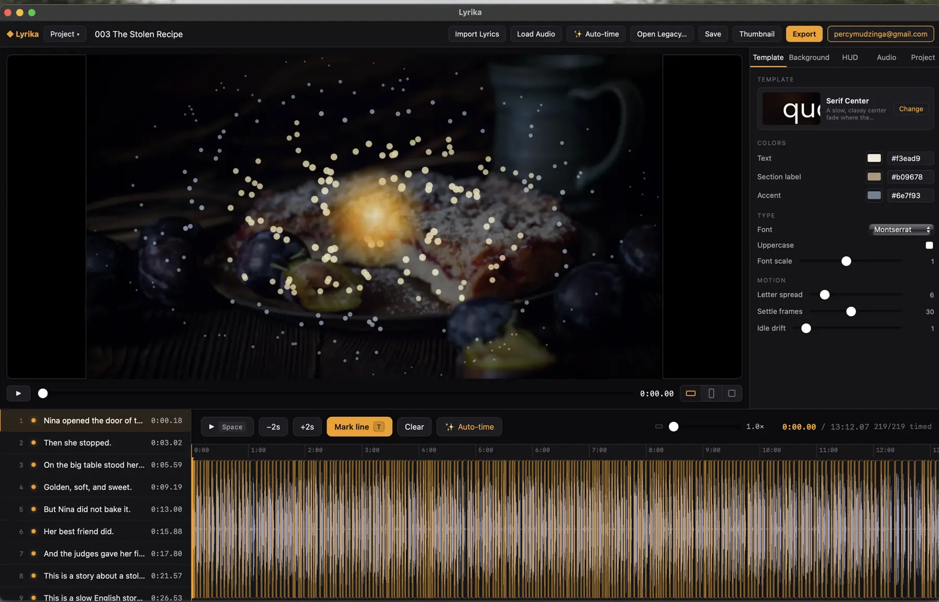Click the 0:15.88 timestamp of line 6
Screen dimensions: 939x602
pos(166,532)
